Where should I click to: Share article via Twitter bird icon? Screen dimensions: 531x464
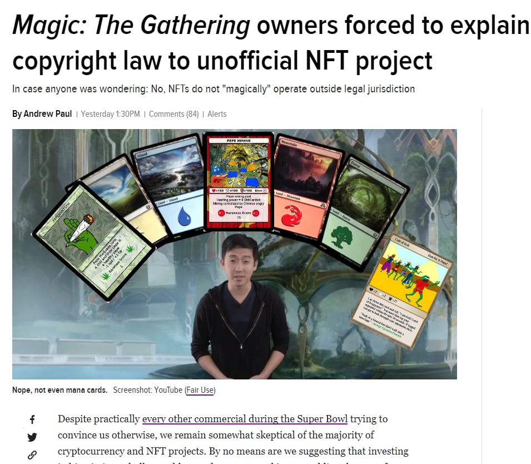click(32, 437)
